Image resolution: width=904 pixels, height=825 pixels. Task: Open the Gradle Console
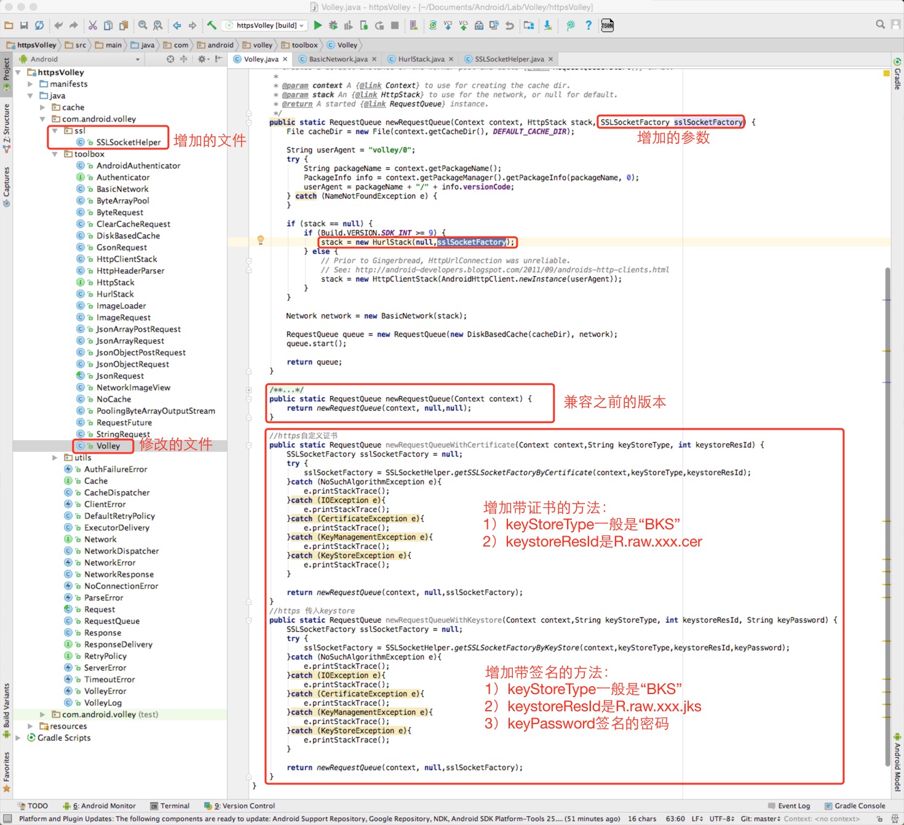(x=855, y=806)
